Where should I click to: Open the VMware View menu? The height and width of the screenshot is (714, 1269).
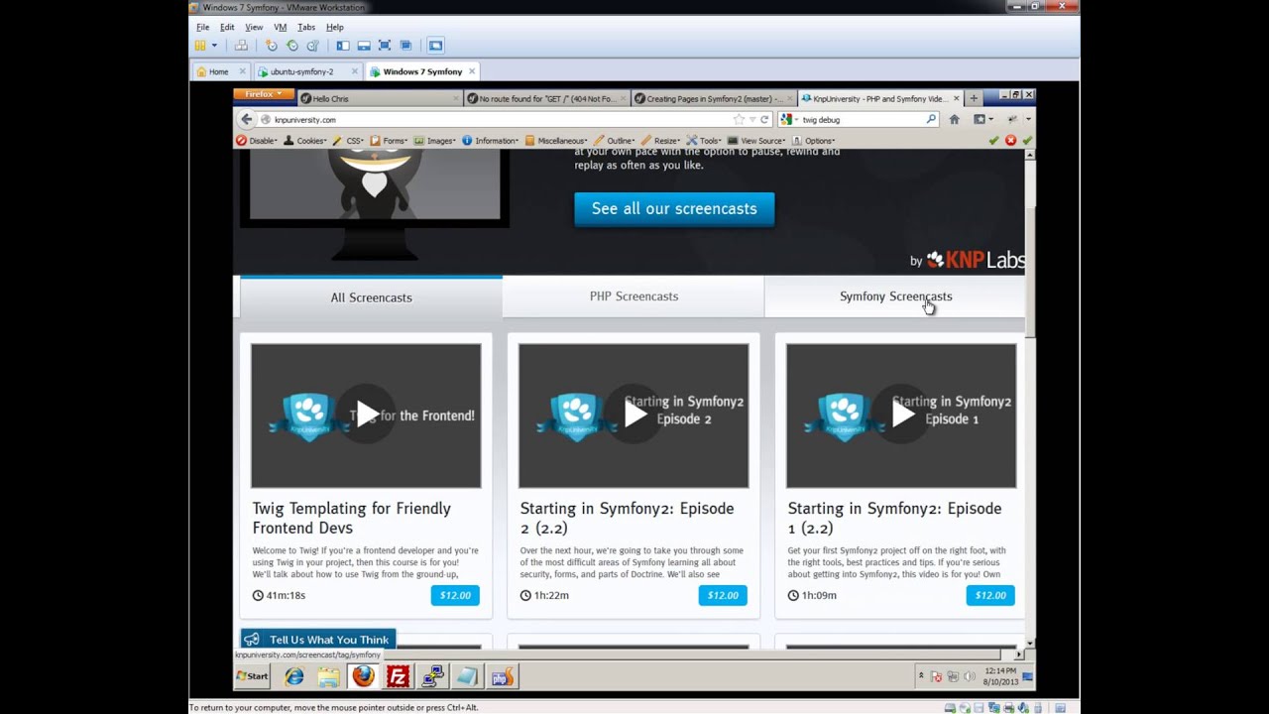point(254,27)
